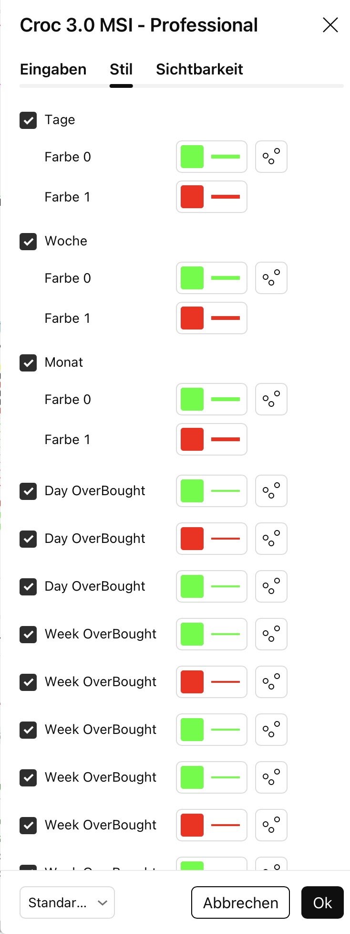Switch to the Eingaben tab
This screenshot has height=934, width=350.
tap(53, 69)
